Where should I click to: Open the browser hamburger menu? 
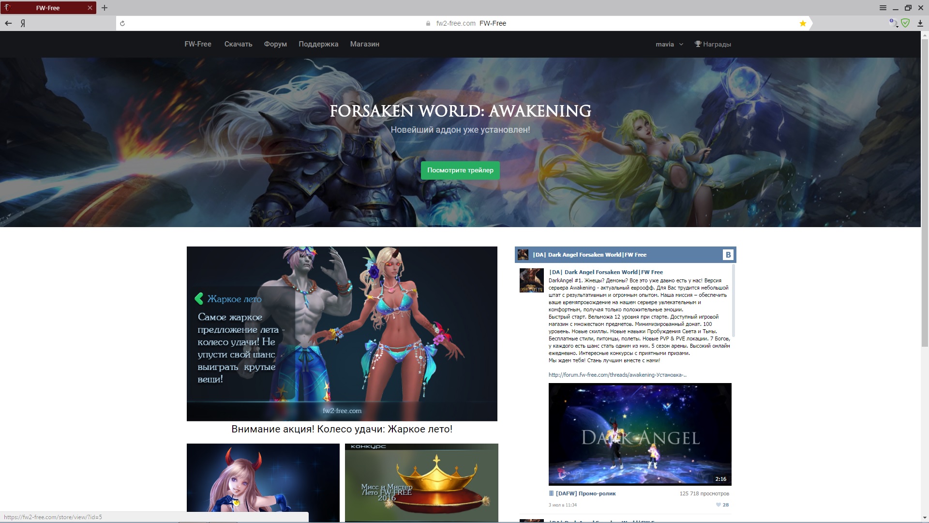click(883, 8)
